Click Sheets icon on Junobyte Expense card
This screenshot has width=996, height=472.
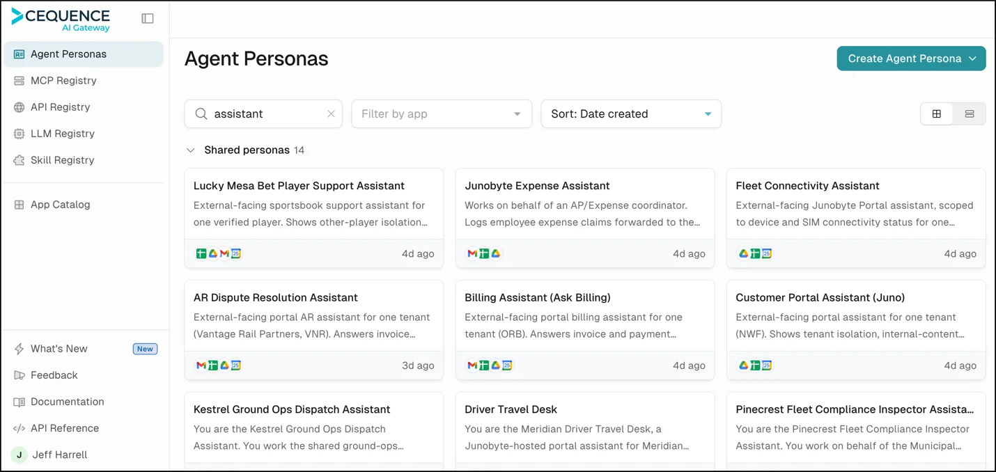click(x=484, y=254)
